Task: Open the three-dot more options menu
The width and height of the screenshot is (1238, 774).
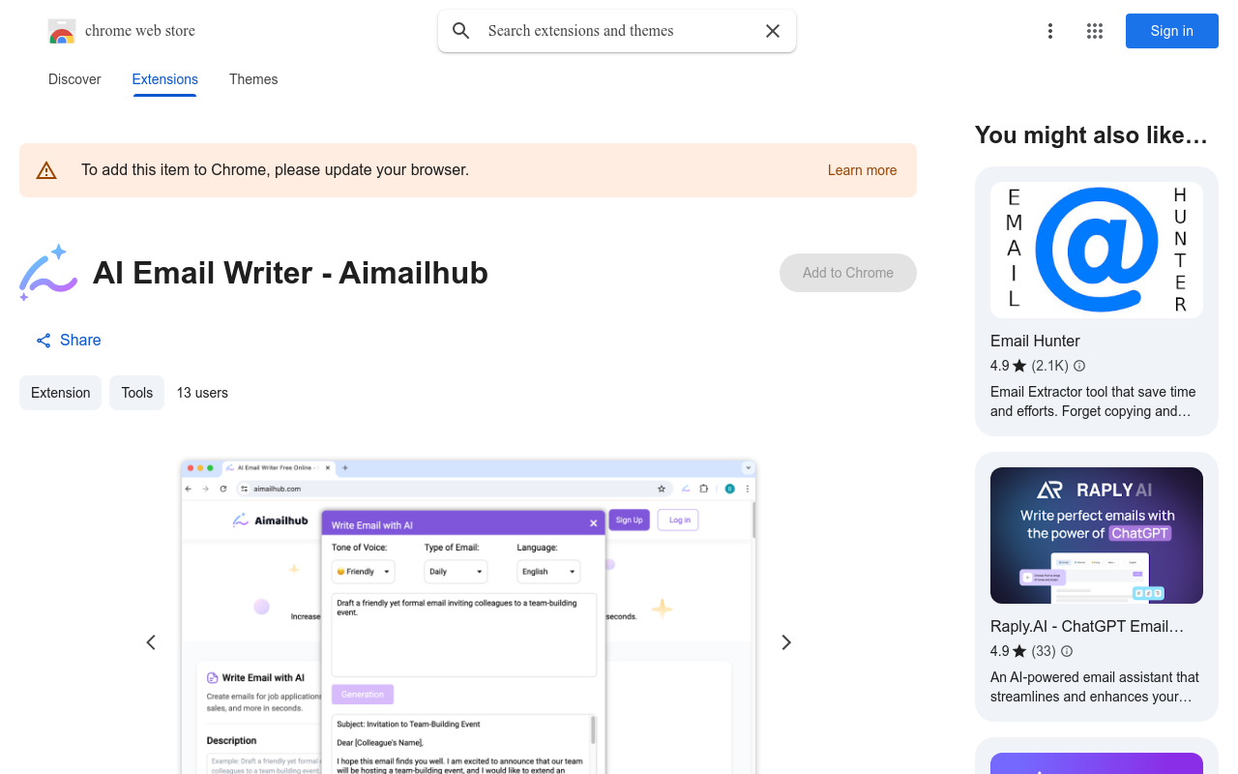Action: coord(1050,31)
